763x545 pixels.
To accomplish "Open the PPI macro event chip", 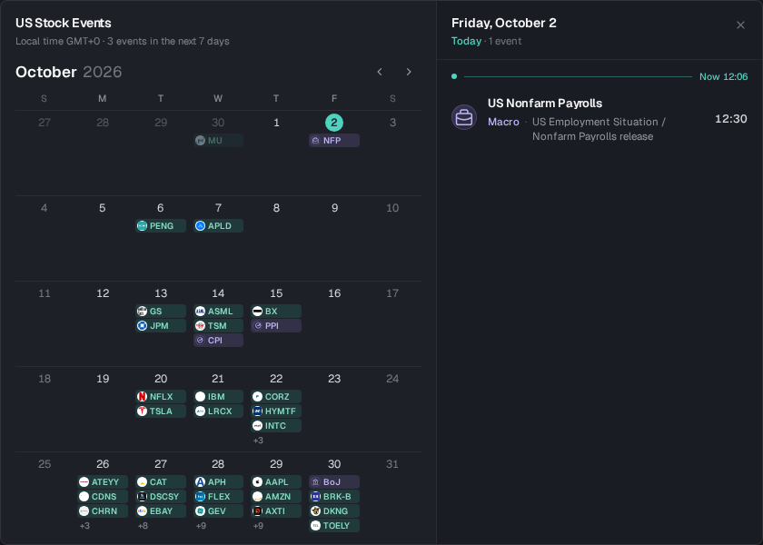I will (x=276, y=325).
